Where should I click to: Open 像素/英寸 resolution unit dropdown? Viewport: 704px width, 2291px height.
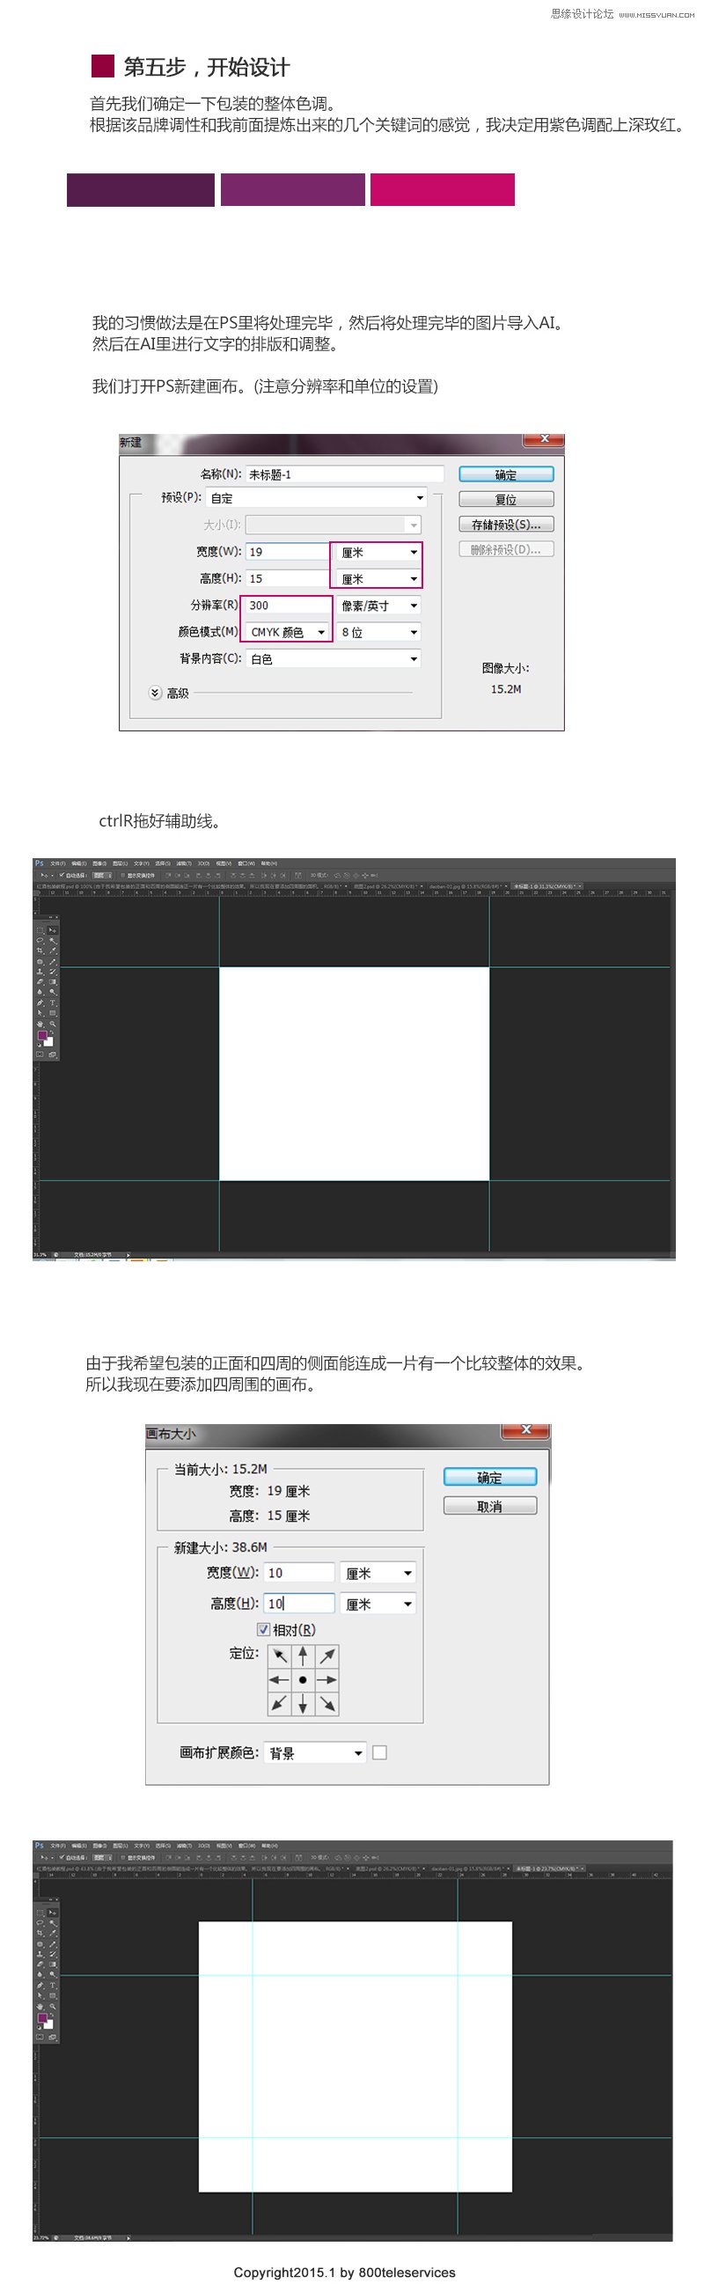(x=378, y=606)
